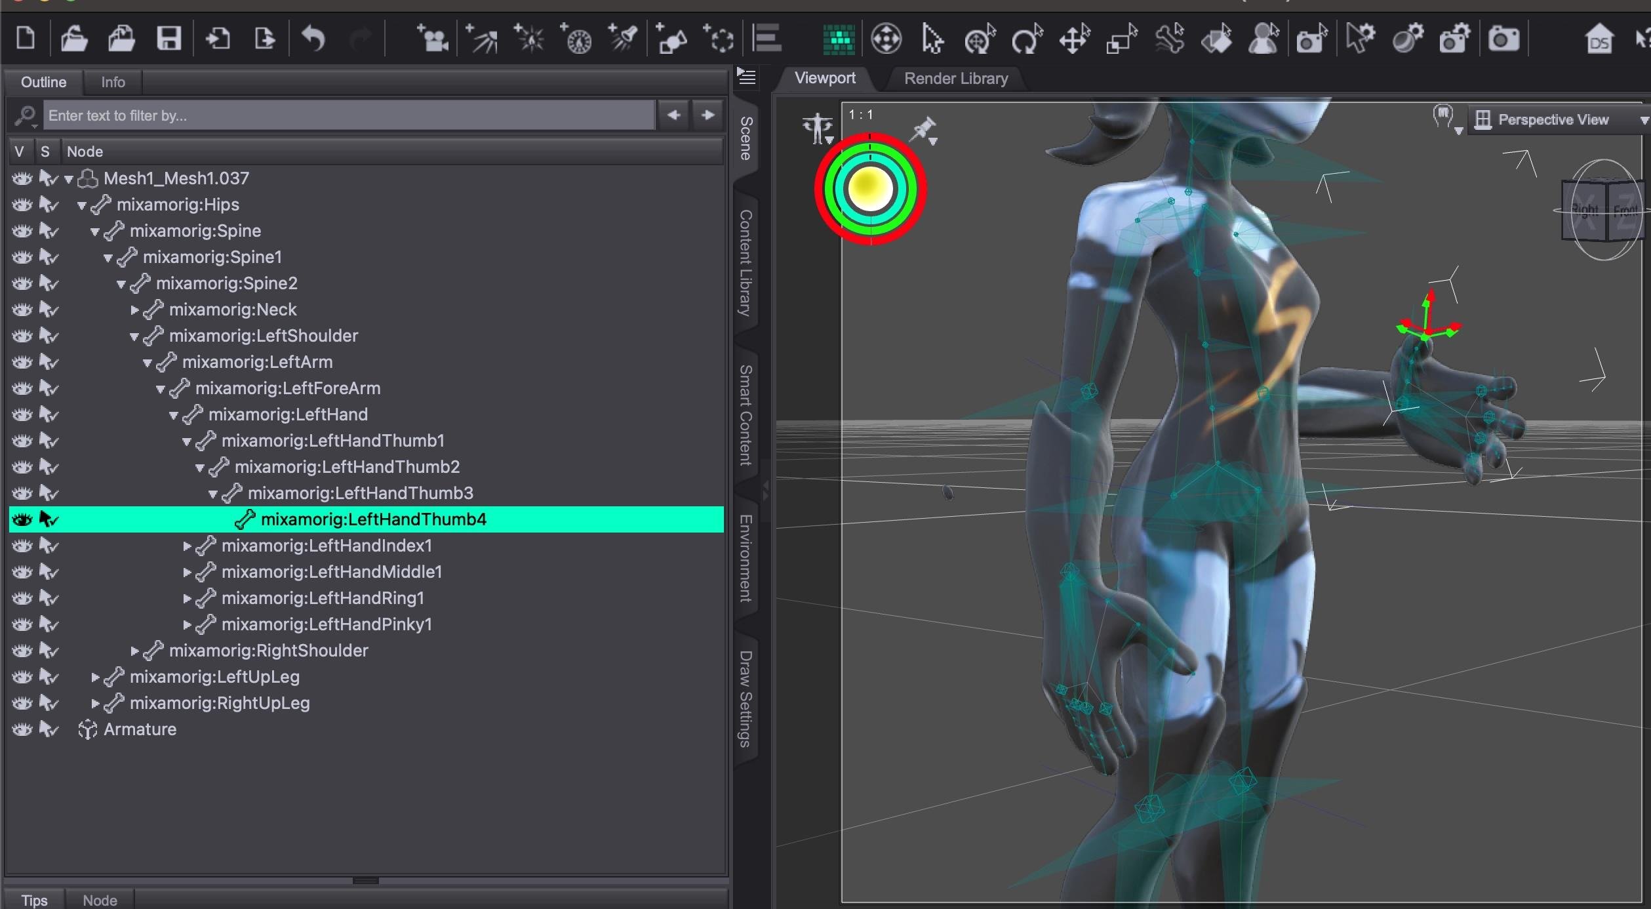This screenshot has height=909, width=1651.
Task: Click the next filter result arrow button
Action: pos(707,115)
